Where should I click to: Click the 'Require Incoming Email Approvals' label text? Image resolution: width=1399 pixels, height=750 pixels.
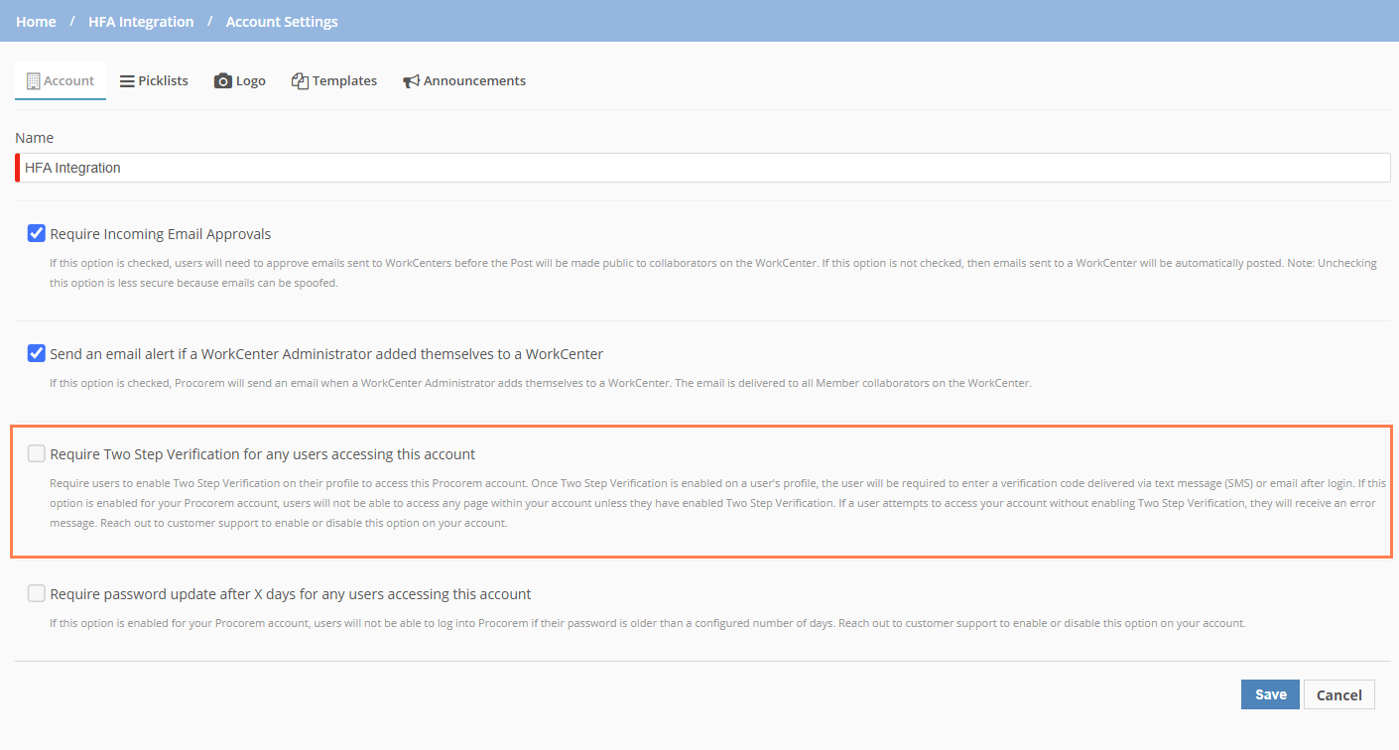tap(161, 234)
